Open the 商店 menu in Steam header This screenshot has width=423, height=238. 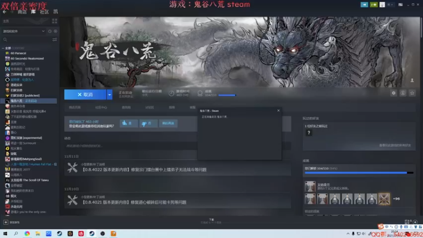click(x=22, y=12)
